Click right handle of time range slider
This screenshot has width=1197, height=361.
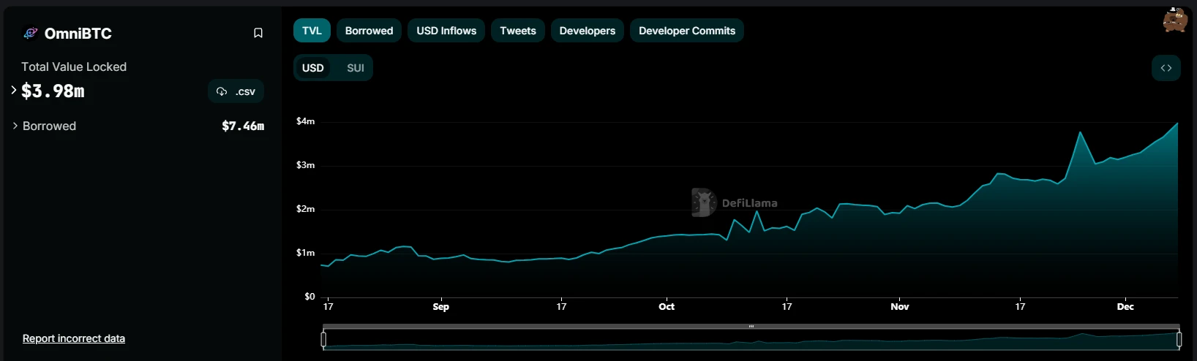(1179, 339)
